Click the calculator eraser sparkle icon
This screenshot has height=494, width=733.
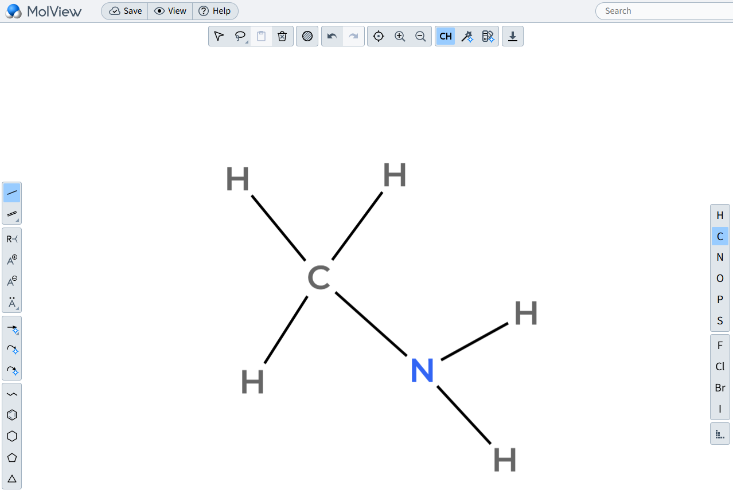[488, 36]
